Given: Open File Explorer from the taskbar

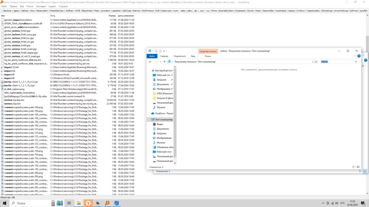Looking at the screenshot, I should pos(79,203).
